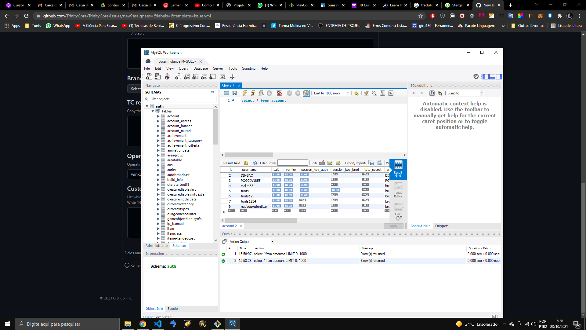
Task: Toggle auto-commit mode in the query toolbar
Action: point(306,93)
